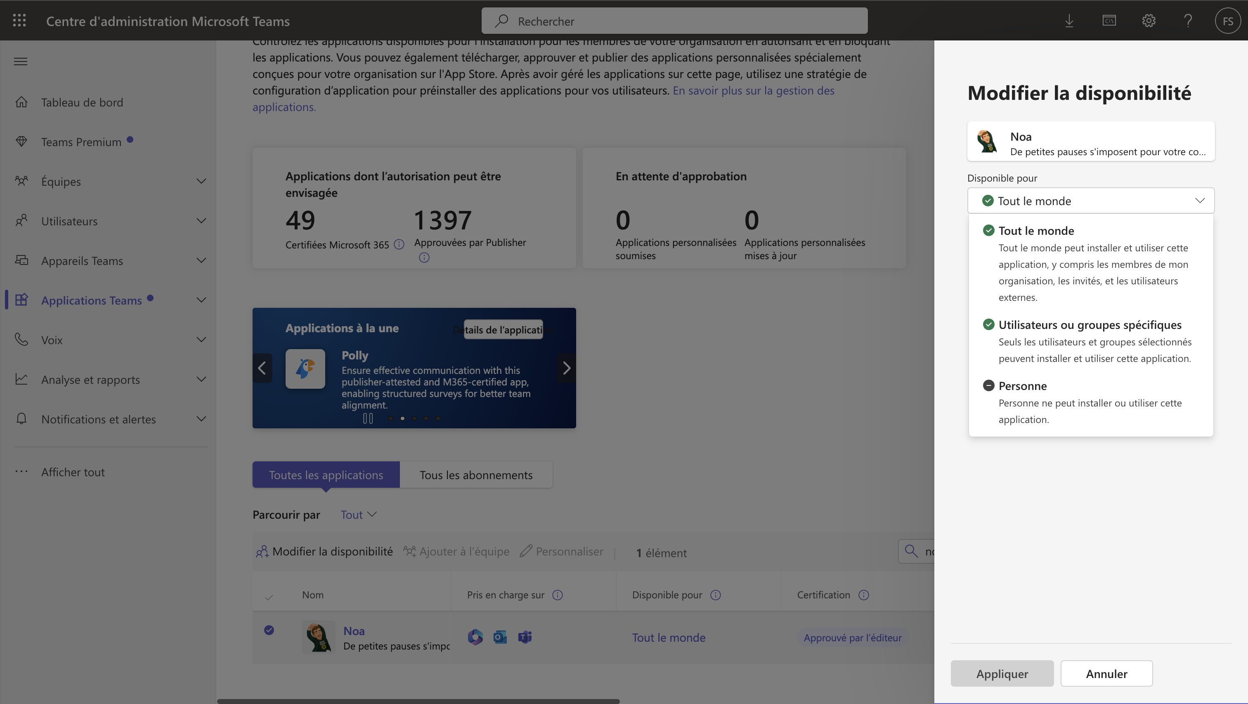Open the help question mark icon
1248x704 pixels.
click(1188, 21)
